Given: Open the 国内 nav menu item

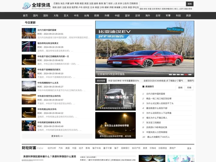Looking at the screenshot, I should [x=35, y=16].
